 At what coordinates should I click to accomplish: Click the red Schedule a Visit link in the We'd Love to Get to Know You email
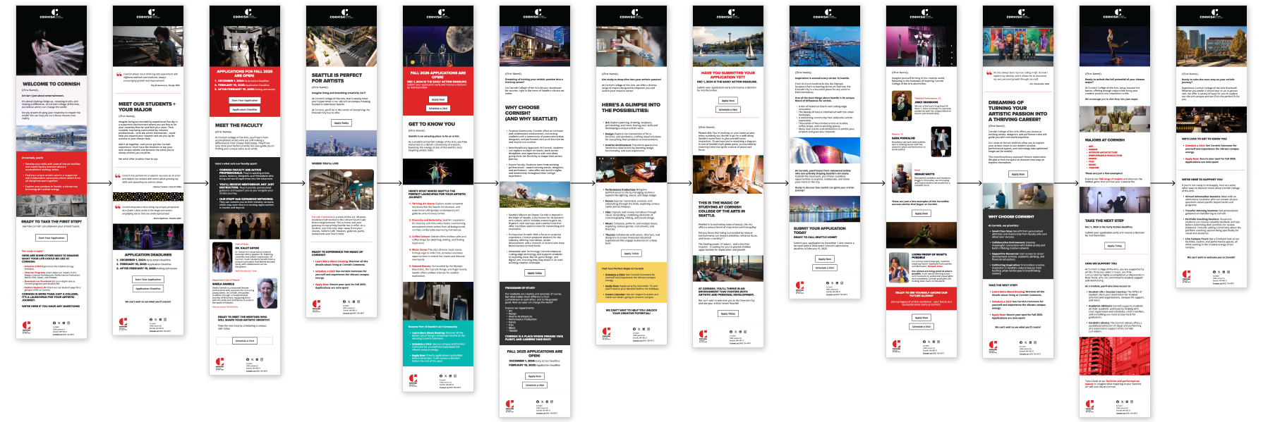[1195, 145]
